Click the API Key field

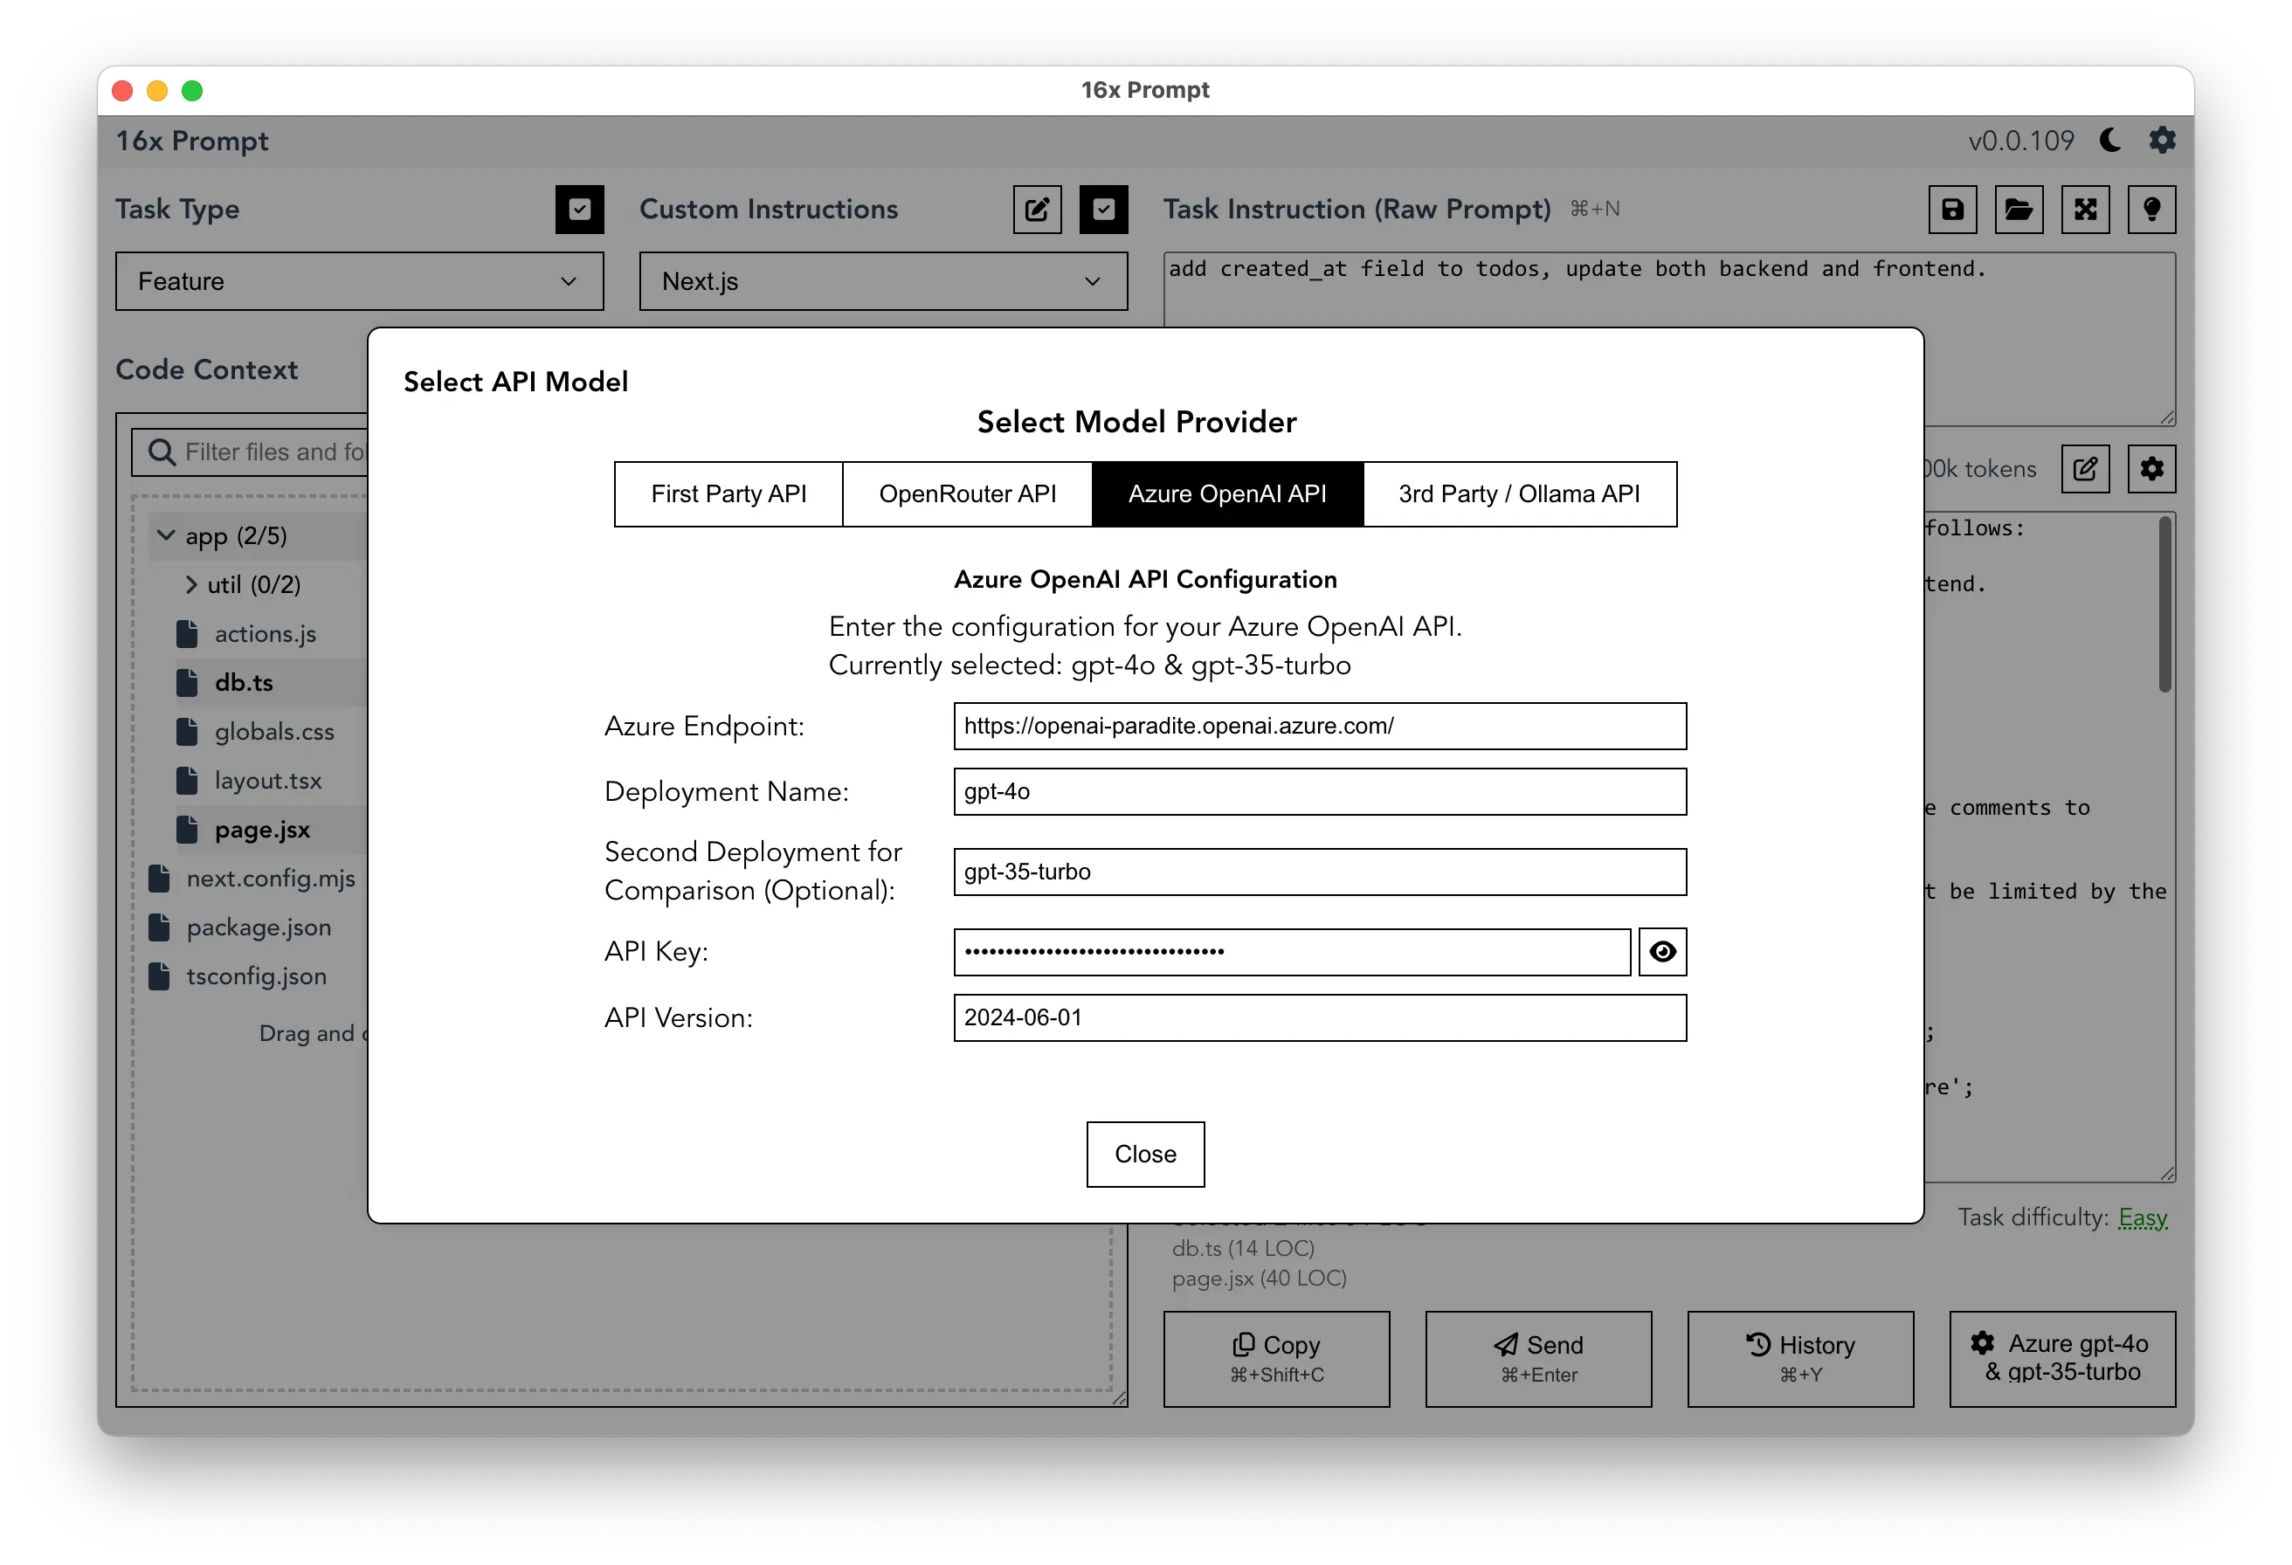(x=1292, y=952)
